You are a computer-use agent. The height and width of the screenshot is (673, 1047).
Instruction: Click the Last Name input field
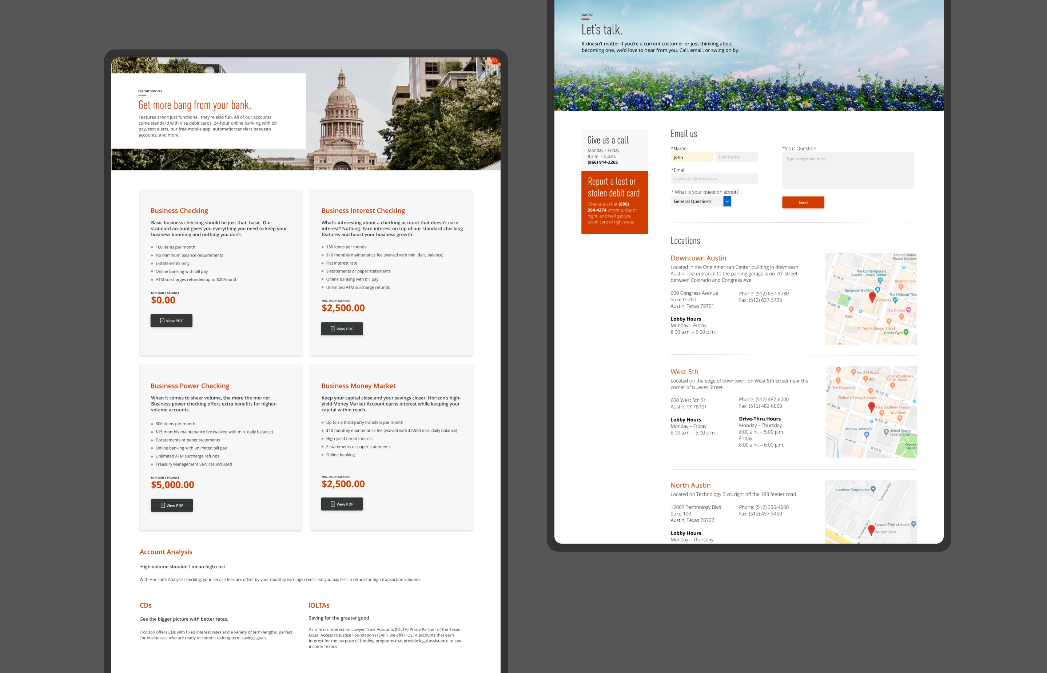(x=737, y=157)
